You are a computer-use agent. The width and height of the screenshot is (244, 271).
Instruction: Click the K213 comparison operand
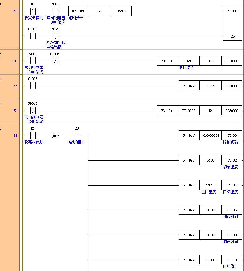(121, 11)
